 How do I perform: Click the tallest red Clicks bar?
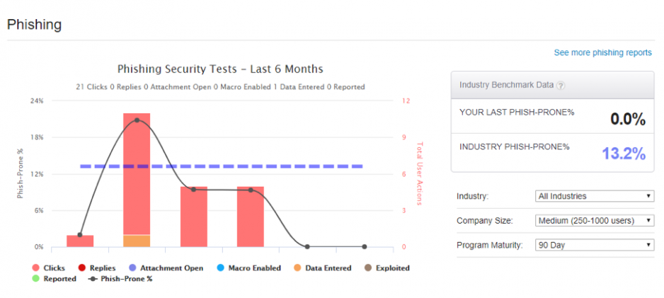coord(137,173)
